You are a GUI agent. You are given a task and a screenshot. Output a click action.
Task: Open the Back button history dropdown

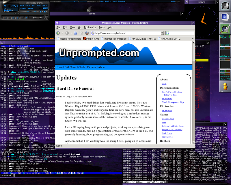point(62,33)
